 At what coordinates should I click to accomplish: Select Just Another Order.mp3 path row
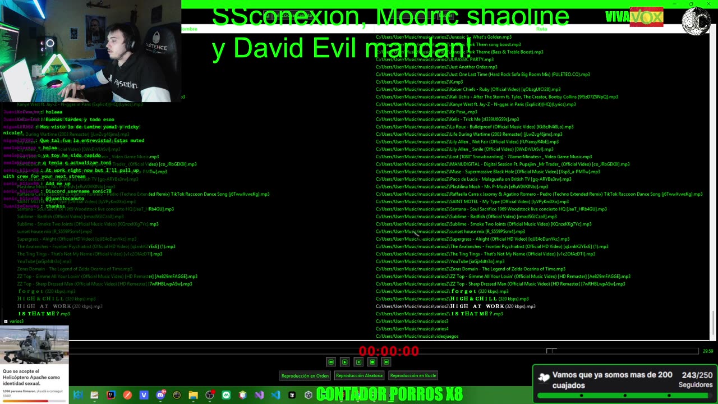coord(436,67)
